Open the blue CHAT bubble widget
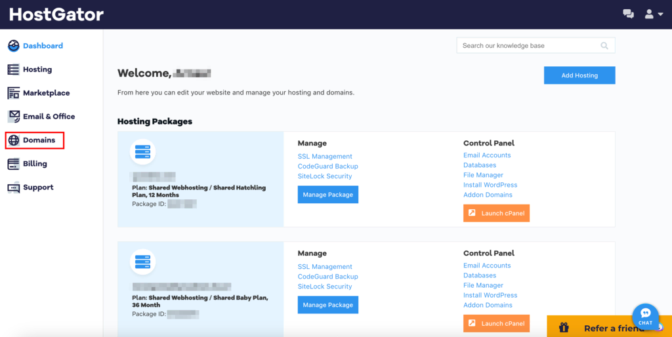The height and width of the screenshot is (337, 672). pos(646,317)
